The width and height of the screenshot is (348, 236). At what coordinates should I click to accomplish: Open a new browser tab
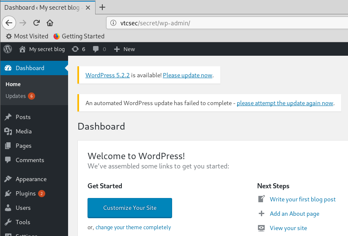pyautogui.click(x=102, y=7)
